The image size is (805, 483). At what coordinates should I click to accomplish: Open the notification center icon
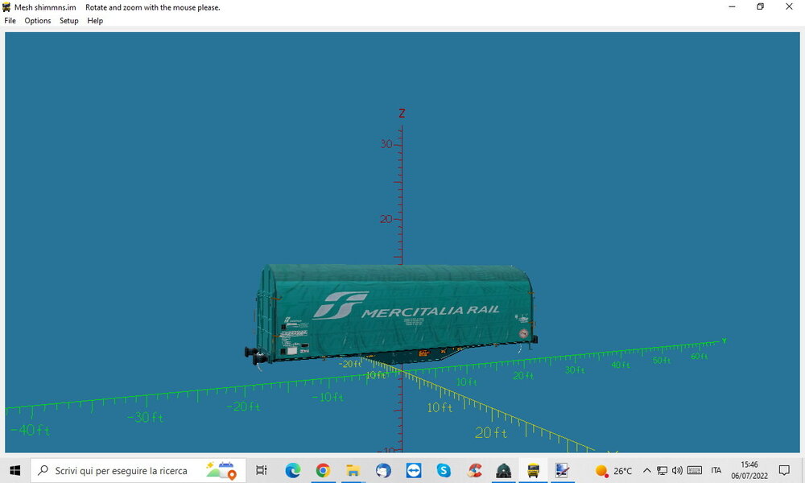pos(784,470)
